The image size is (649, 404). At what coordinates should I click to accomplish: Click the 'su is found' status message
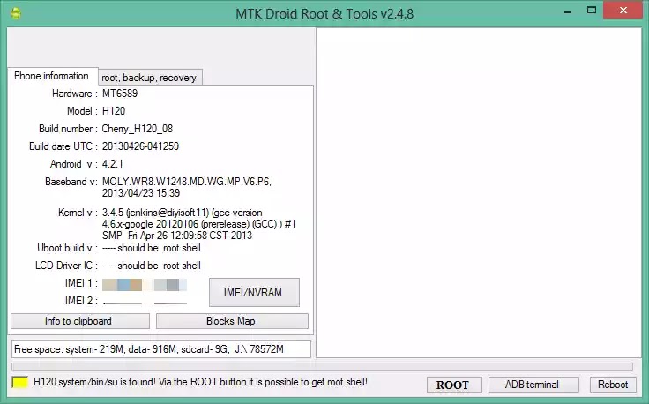click(200, 382)
